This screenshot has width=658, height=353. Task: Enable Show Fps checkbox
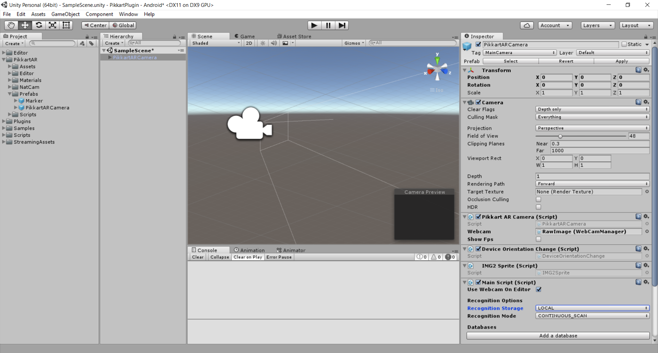(x=538, y=239)
